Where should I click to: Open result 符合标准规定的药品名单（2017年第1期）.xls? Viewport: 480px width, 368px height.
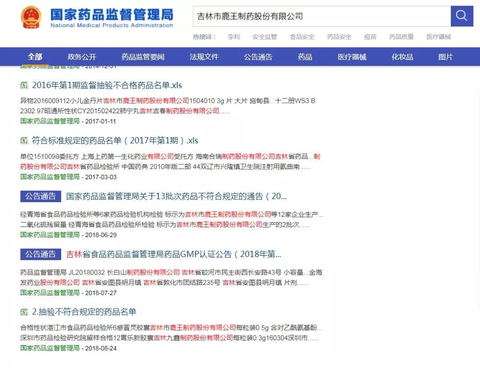115,141
